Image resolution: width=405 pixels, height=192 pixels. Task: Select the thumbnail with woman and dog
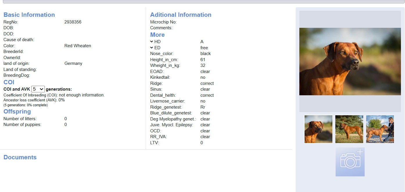click(380, 129)
